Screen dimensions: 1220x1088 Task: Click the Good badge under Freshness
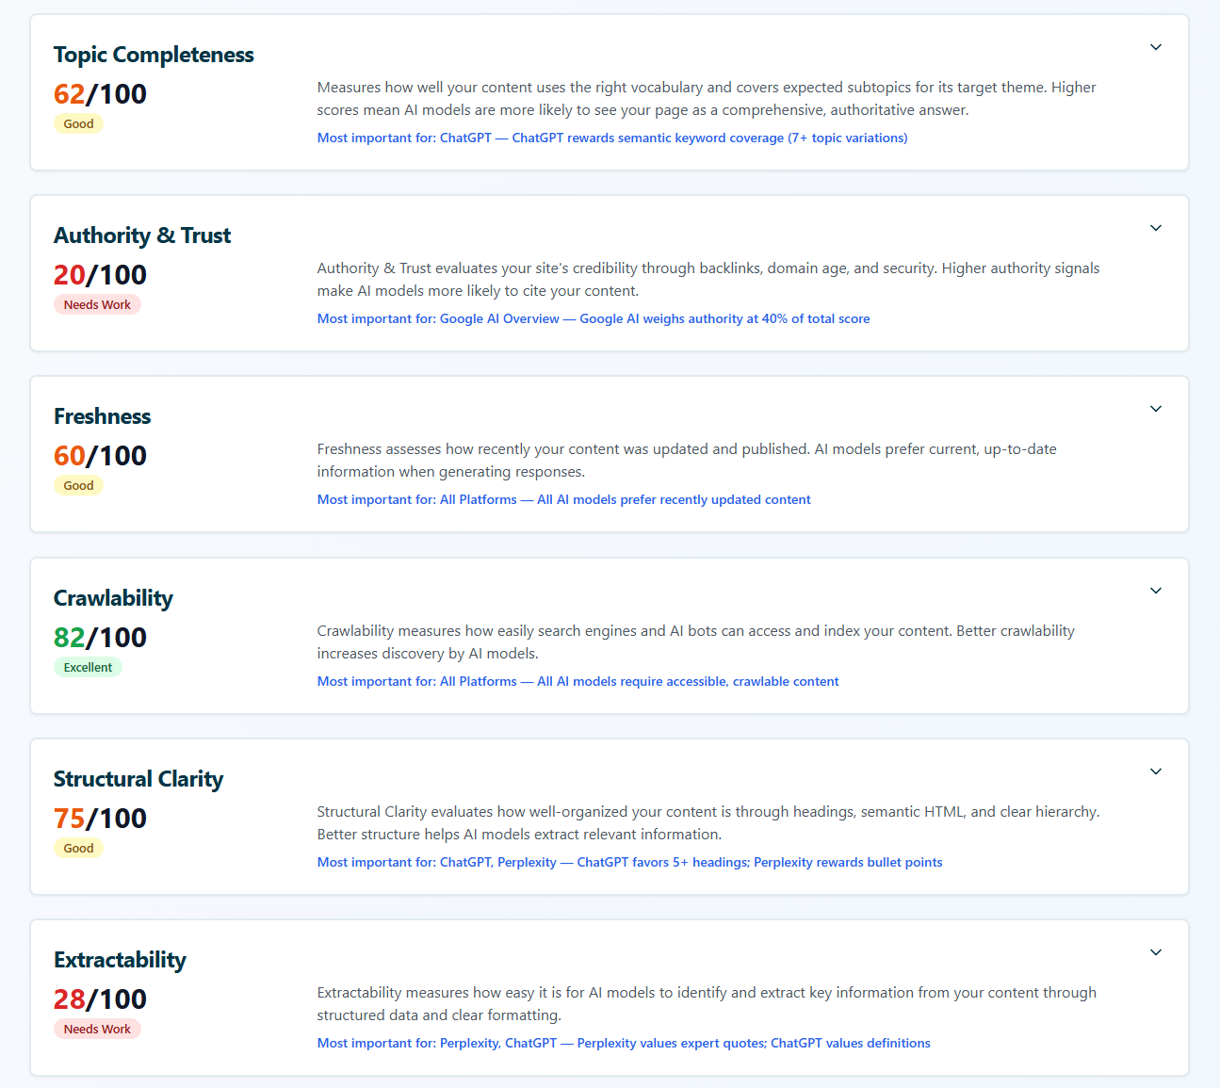point(78,485)
